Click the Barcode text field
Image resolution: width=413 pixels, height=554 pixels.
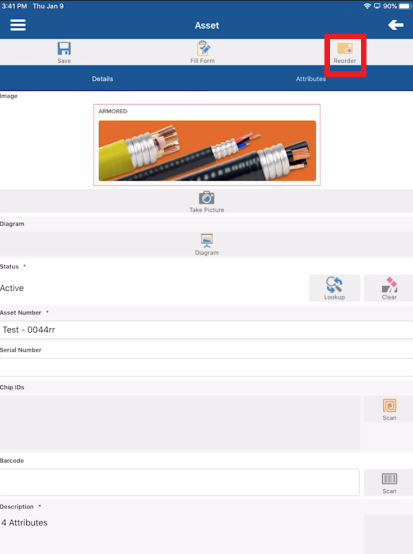click(x=180, y=482)
